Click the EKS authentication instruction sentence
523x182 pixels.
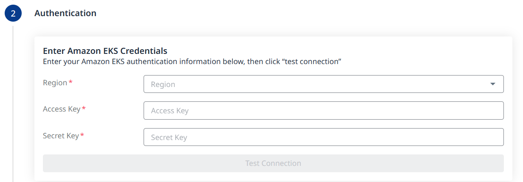pos(192,62)
